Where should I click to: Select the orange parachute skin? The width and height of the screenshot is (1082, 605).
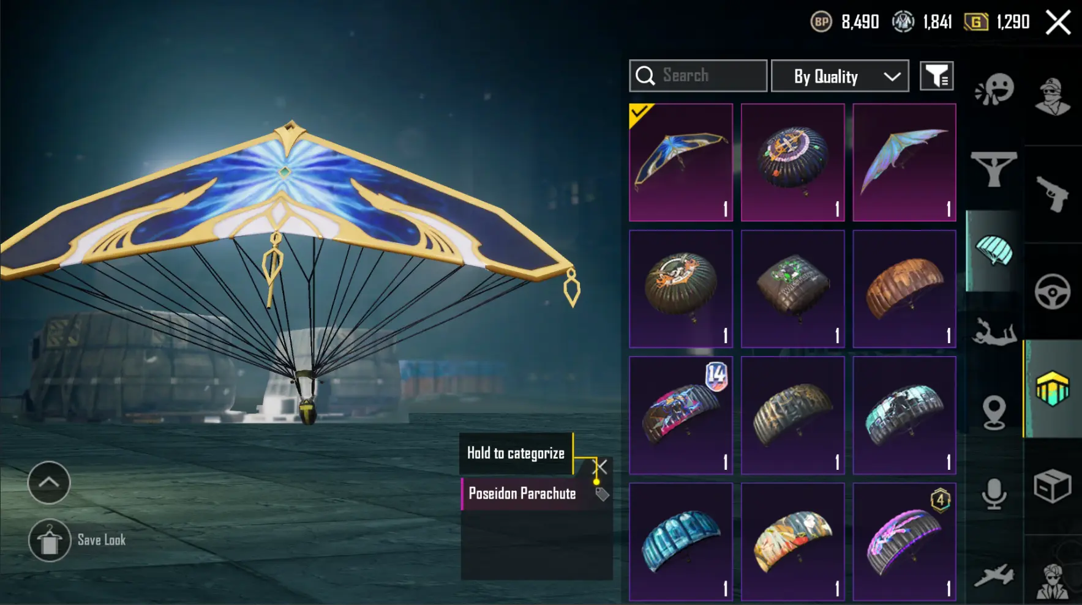(904, 289)
